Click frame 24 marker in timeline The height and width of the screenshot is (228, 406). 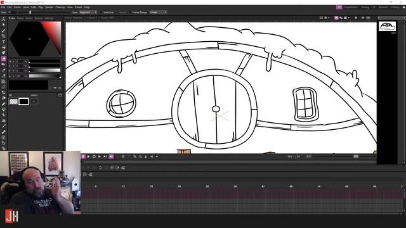point(179,186)
